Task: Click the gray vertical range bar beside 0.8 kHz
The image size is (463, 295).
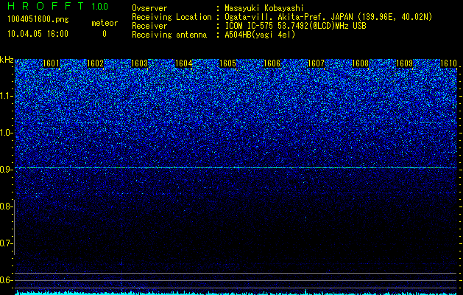Action: [15, 227]
